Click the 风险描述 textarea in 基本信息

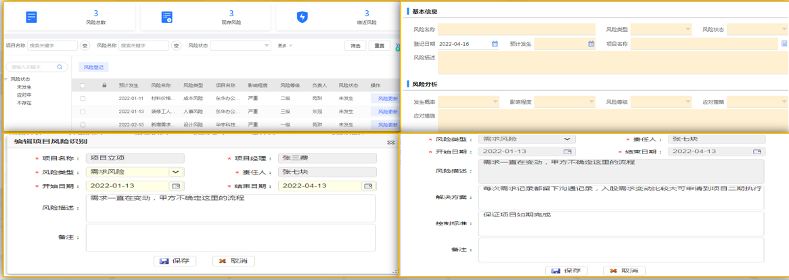[613, 64]
